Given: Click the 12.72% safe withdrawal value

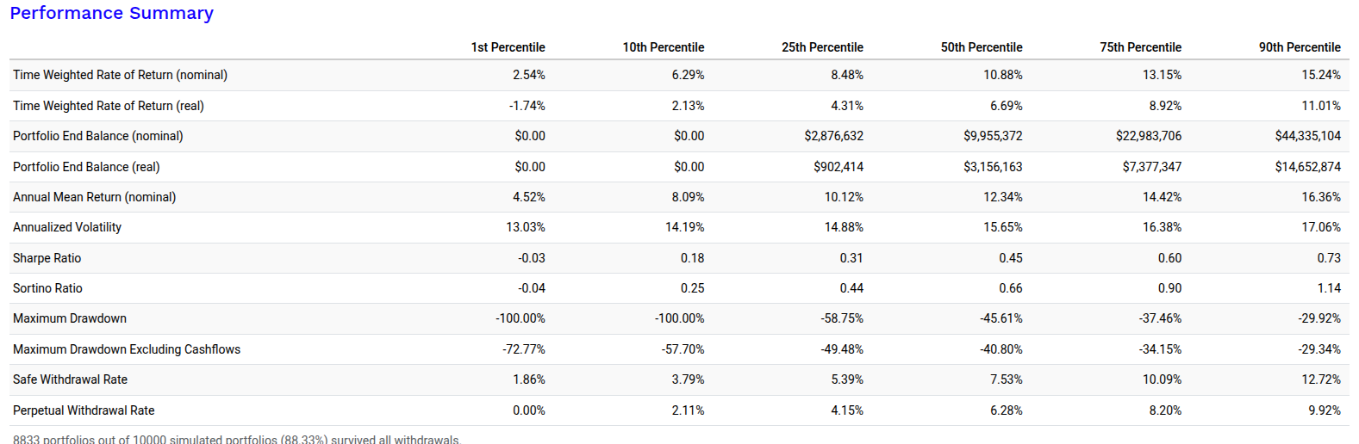Looking at the screenshot, I should point(1322,379).
